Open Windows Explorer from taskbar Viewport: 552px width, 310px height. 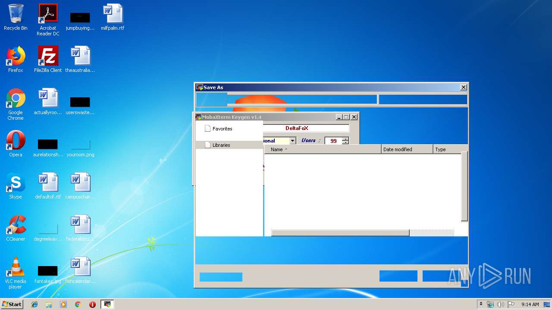(49, 304)
